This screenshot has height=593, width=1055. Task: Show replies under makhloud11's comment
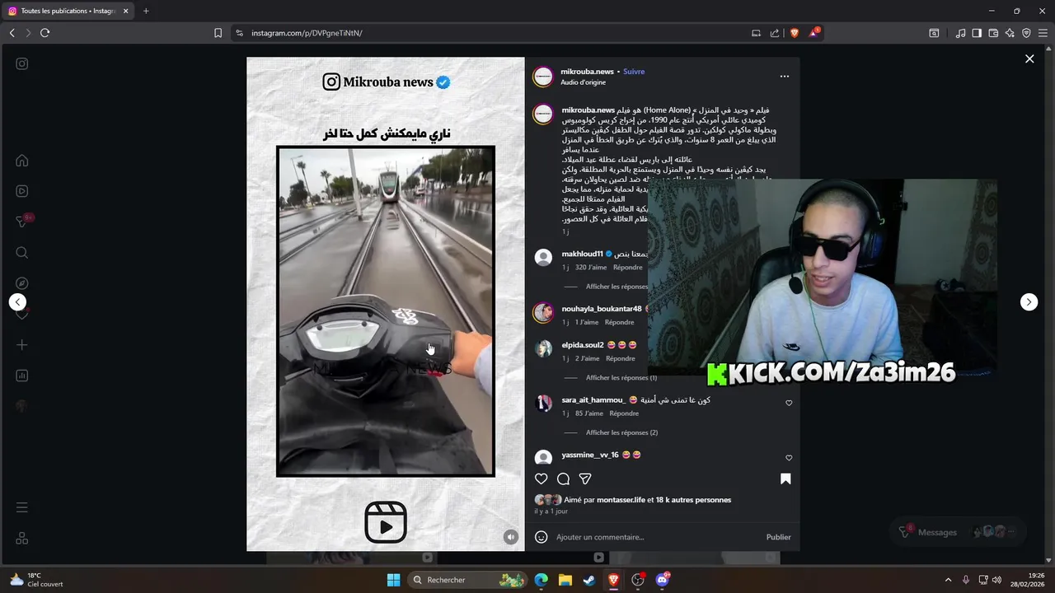pyautogui.click(x=617, y=287)
